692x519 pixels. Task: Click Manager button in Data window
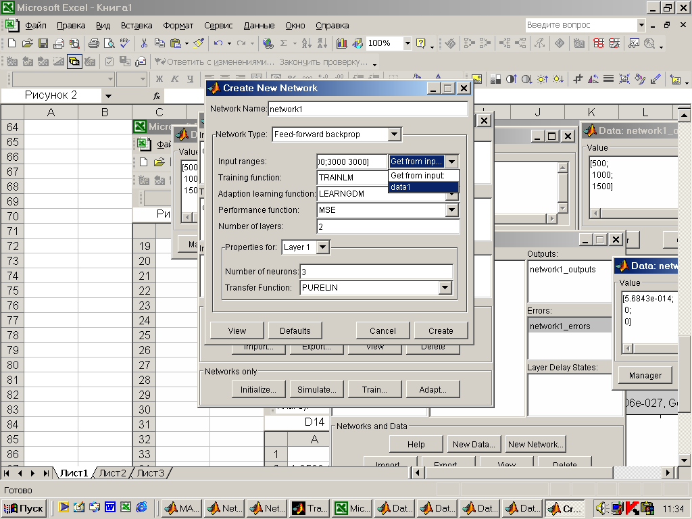645,376
